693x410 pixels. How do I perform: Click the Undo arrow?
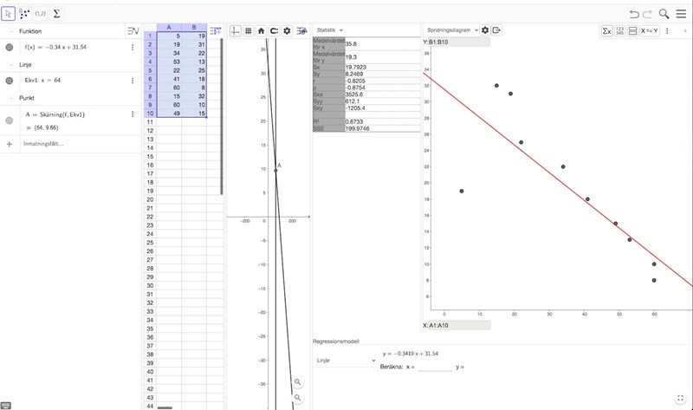click(x=635, y=14)
